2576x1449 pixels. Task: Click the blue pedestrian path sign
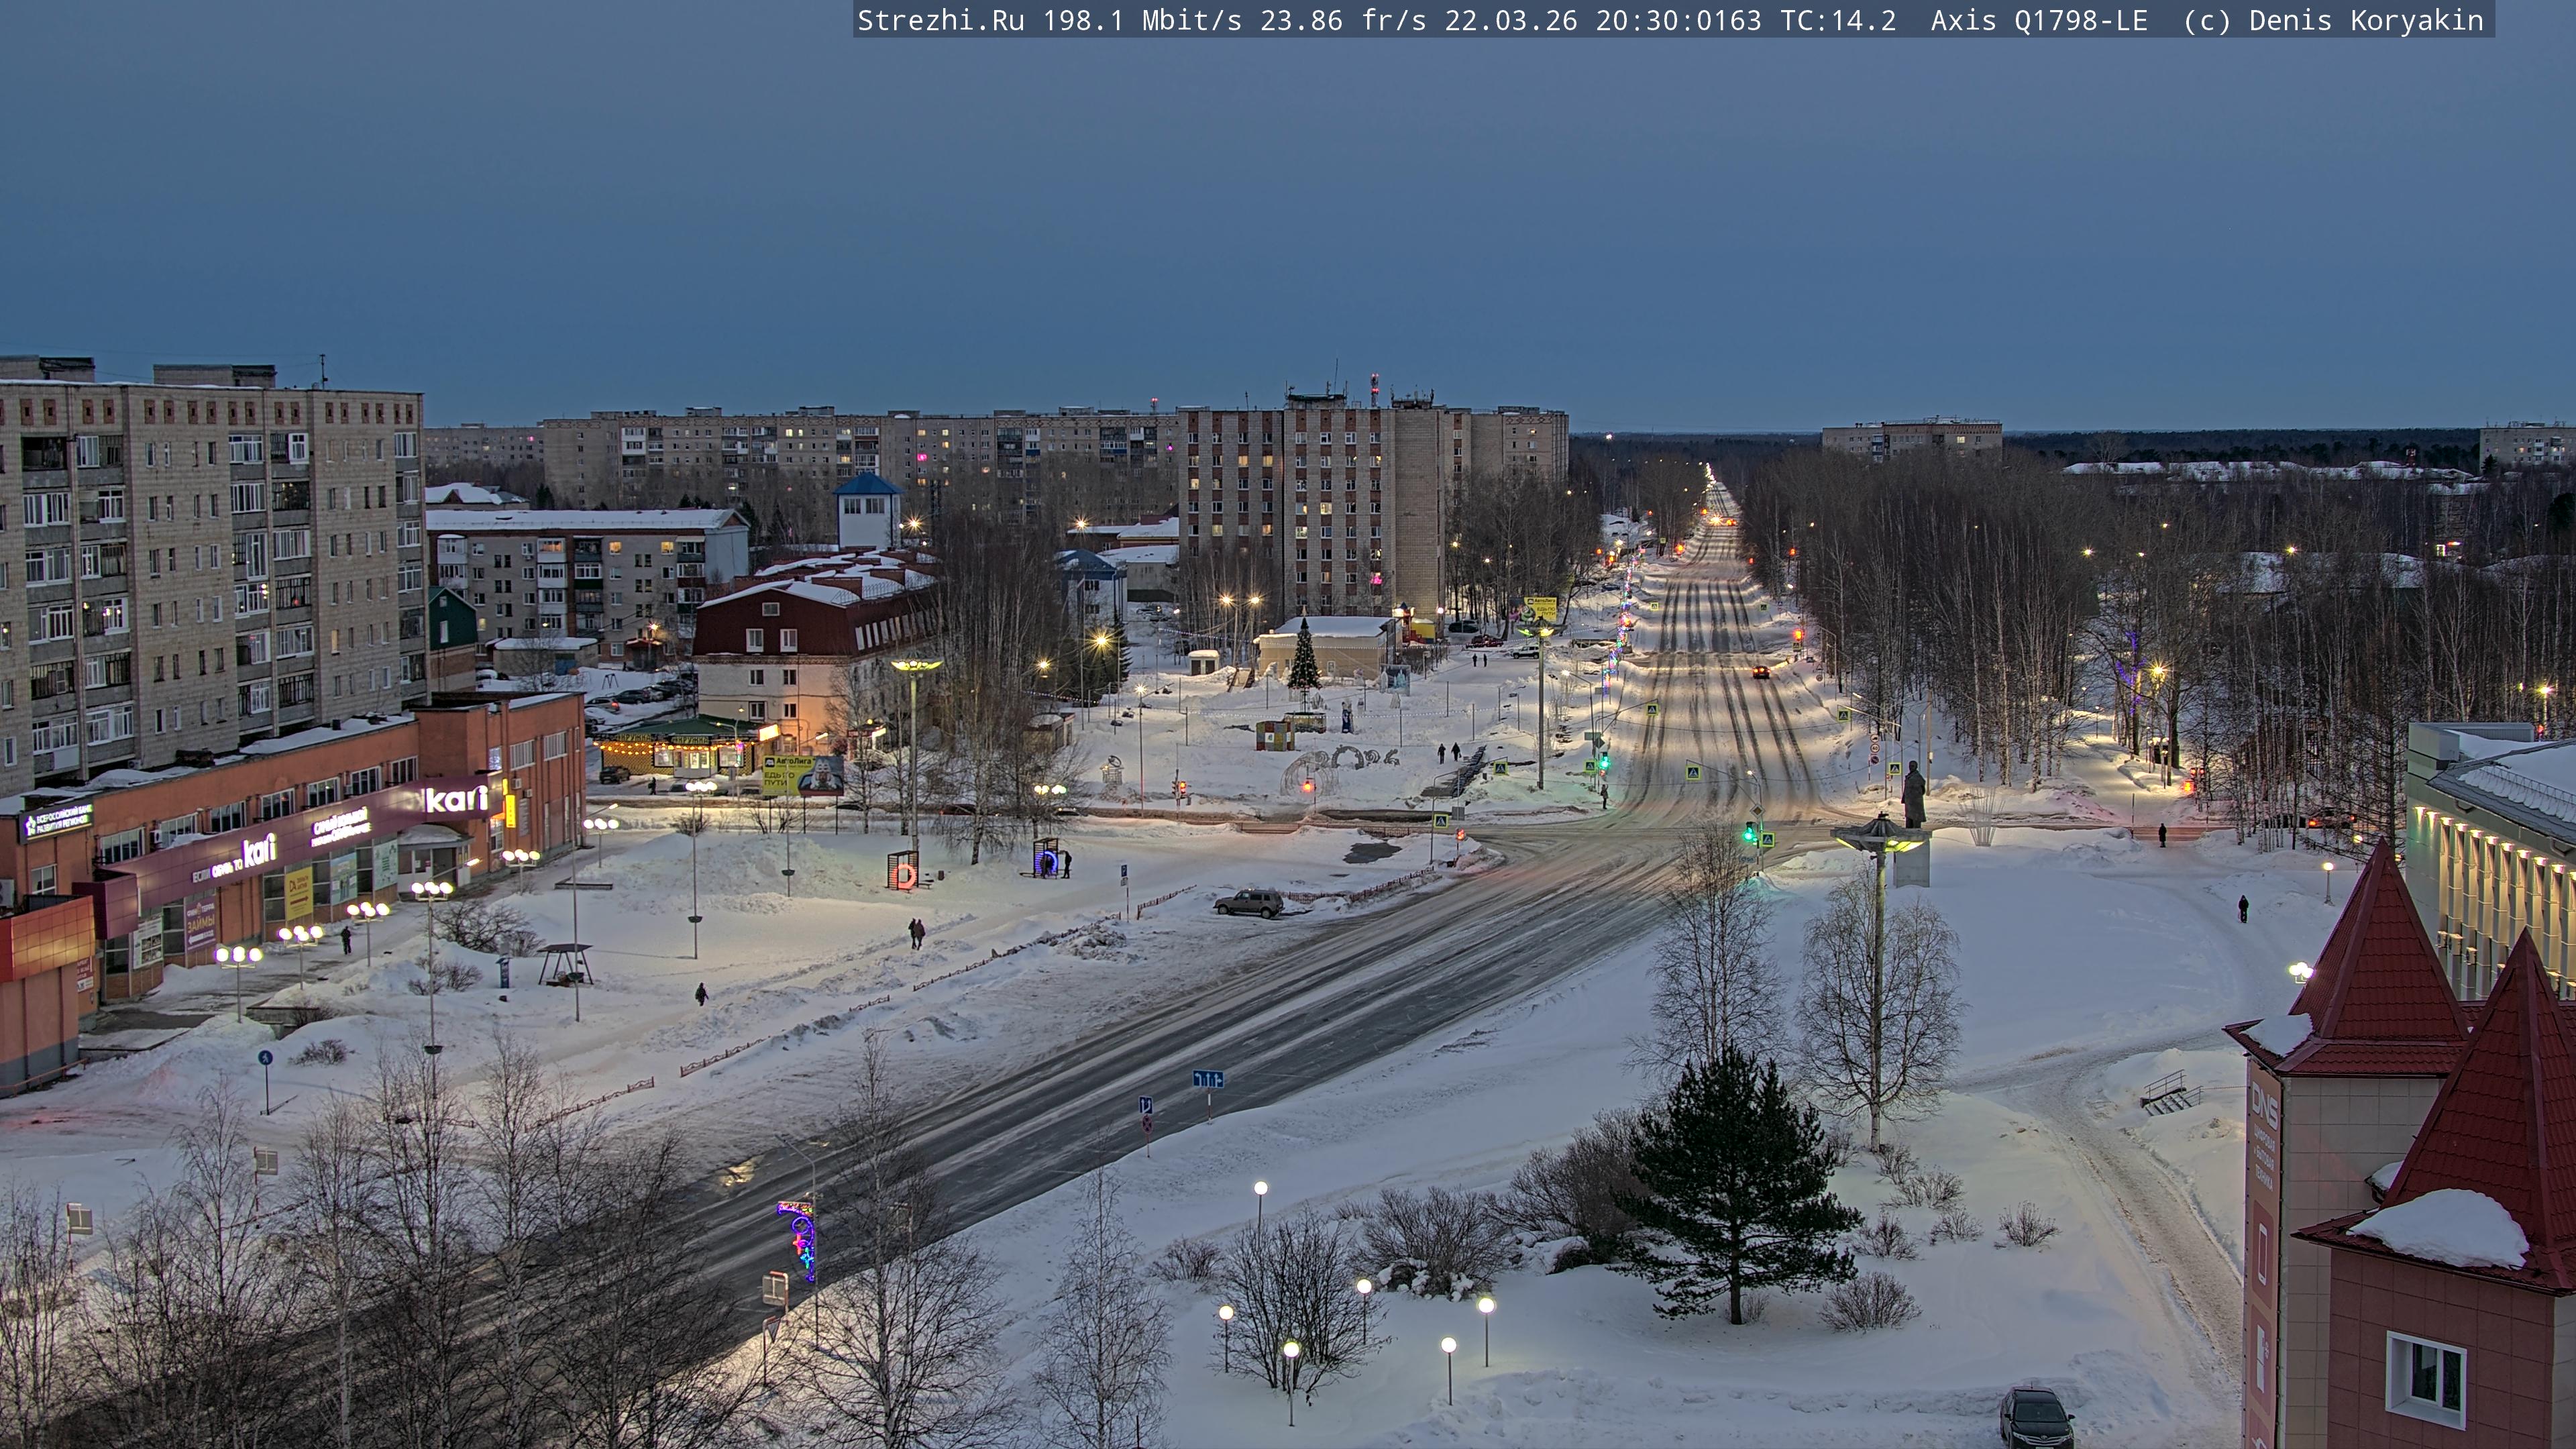[x=265, y=1057]
